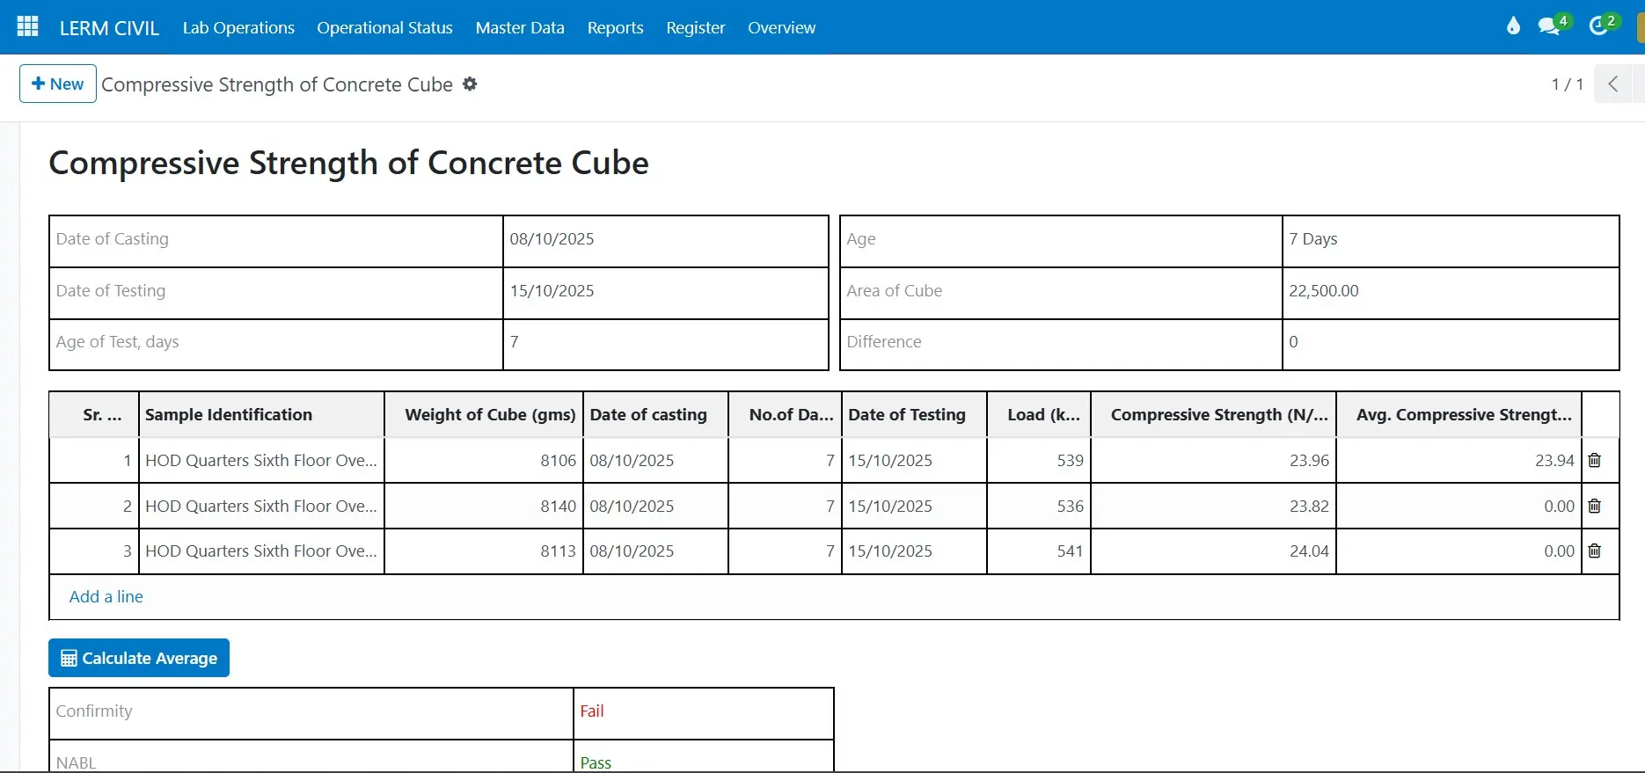Click the Sr. column header
1645x773 pixels.
(x=94, y=414)
